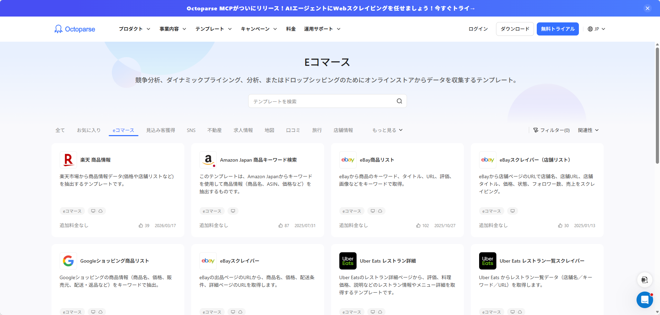Click the search magnifier icon
The image size is (660, 315).
click(399, 101)
